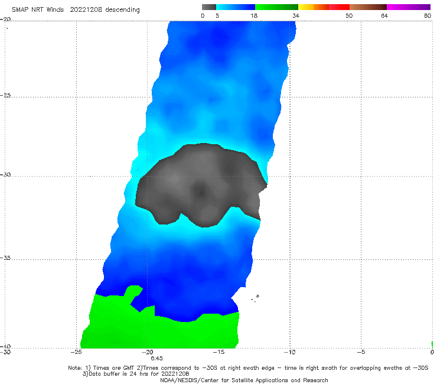Click the blue 5-18 colorbar segment
437x384 pixels.
pos(236,7)
